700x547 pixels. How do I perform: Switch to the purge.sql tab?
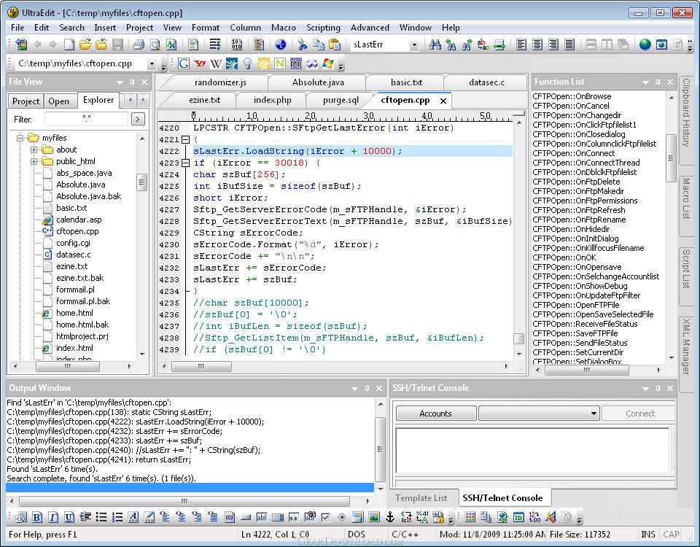(x=341, y=100)
